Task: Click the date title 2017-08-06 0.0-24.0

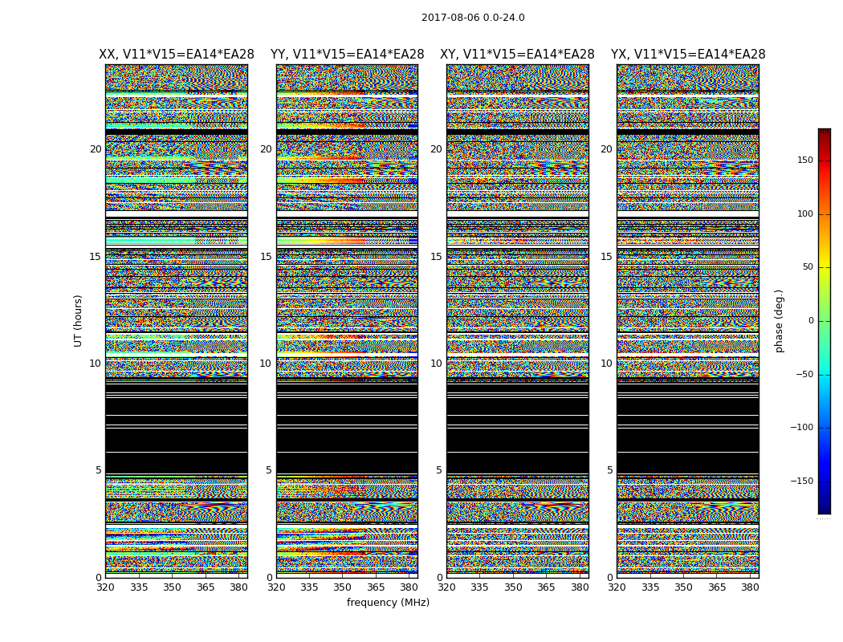Action: [x=473, y=18]
